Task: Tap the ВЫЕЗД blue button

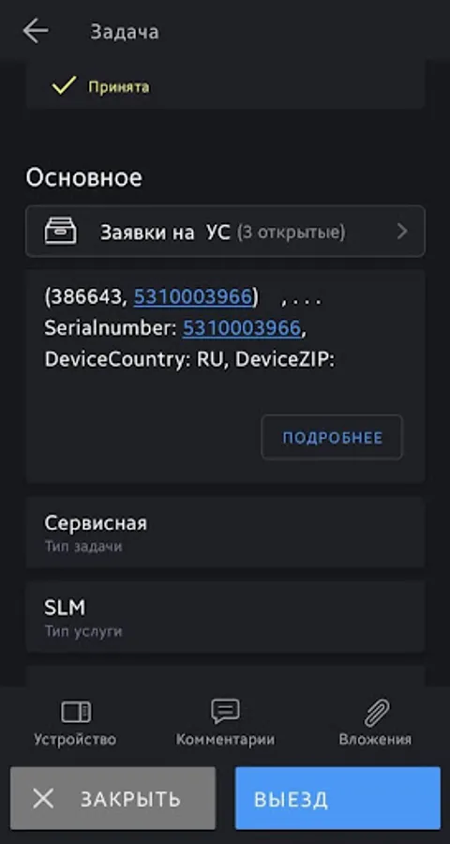Action: pyautogui.click(x=337, y=798)
